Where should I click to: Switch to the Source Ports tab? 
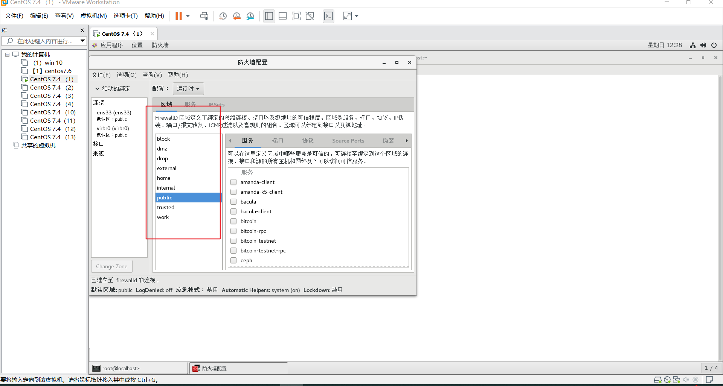pos(348,140)
